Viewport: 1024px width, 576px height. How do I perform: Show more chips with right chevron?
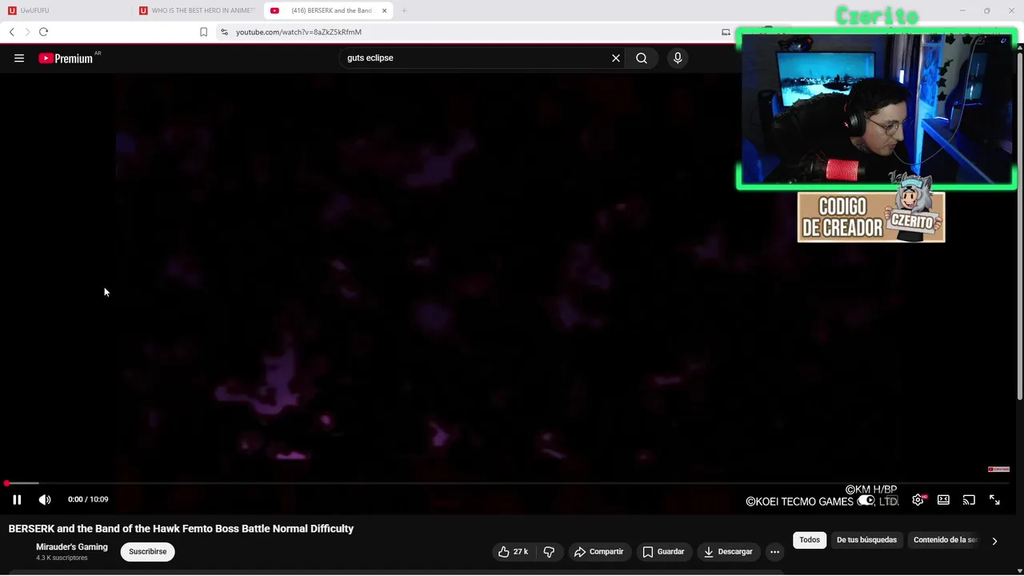pos(994,541)
